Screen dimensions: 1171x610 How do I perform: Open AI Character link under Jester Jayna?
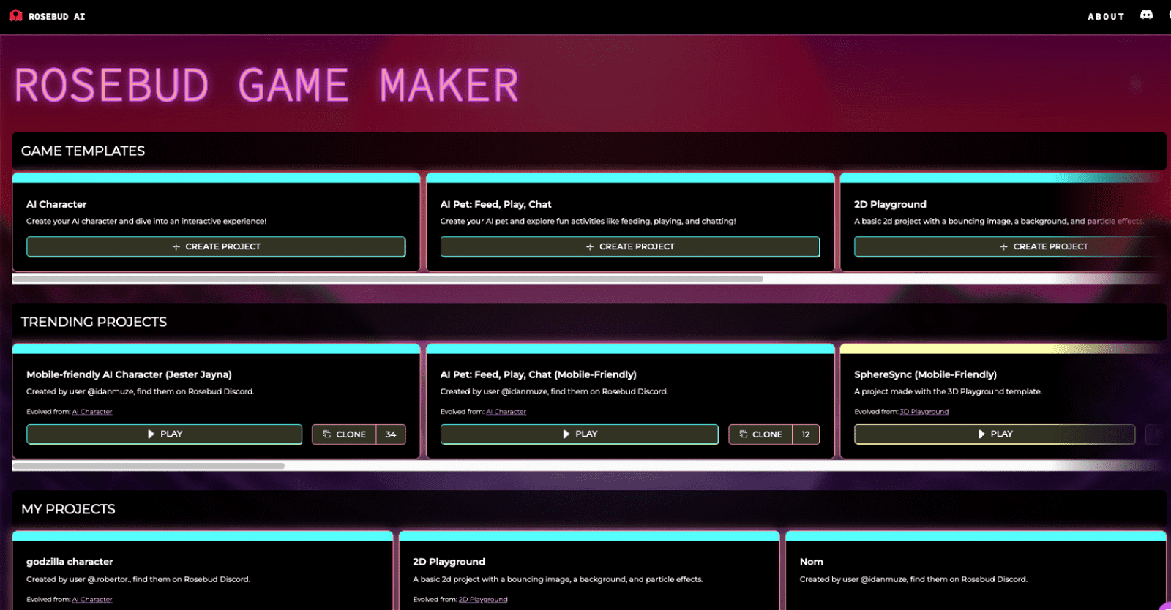coord(92,412)
